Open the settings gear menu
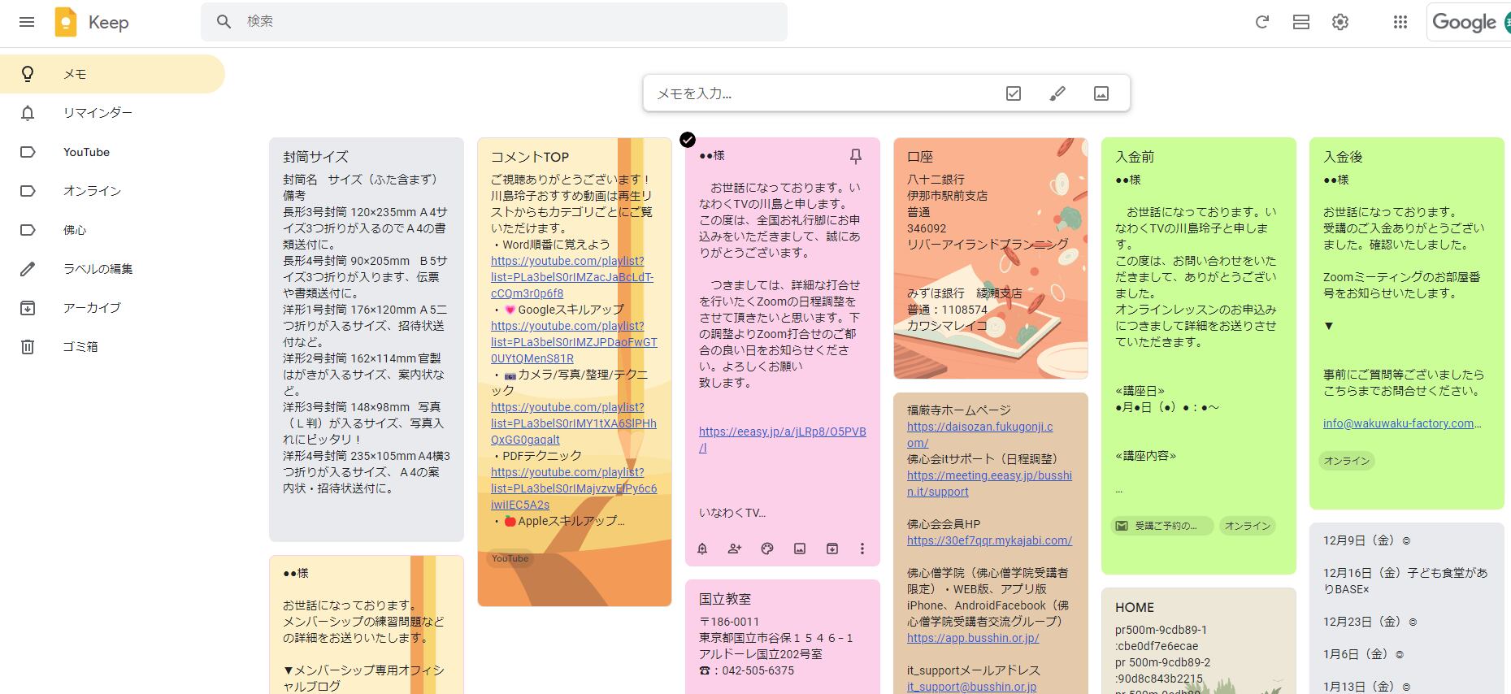 point(1340,22)
